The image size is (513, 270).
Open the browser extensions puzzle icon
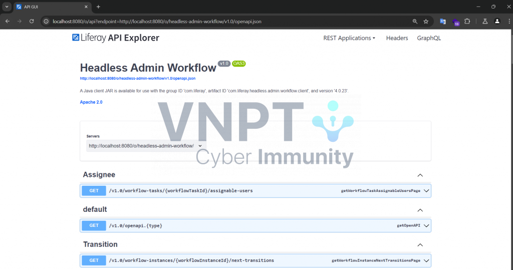pyautogui.click(x=467, y=22)
